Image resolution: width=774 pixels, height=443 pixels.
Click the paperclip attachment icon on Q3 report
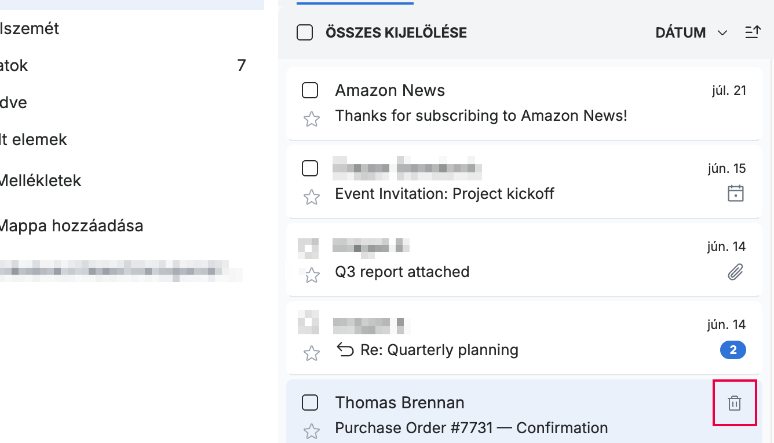click(735, 272)
